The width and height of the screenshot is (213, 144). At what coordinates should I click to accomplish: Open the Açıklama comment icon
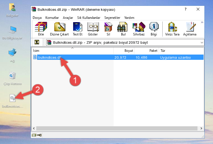(190, 29)
